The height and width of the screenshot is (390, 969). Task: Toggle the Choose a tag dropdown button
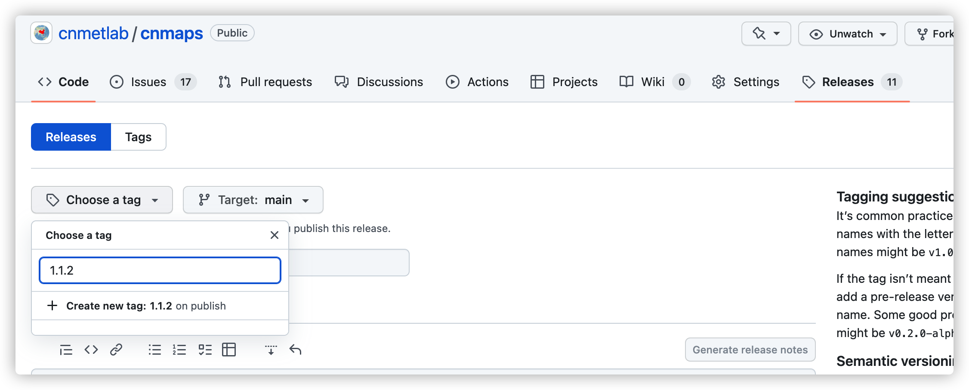click(102, 200)
